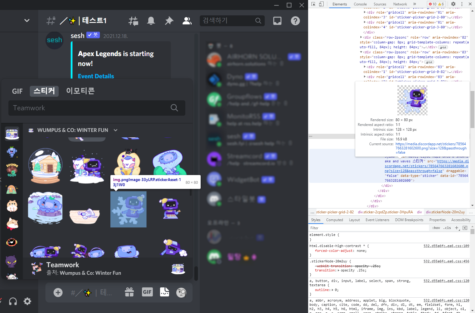Select the hamster sticker pack in sidebar
The width and height of the screenshot is (475, 313).
click(x=12, y=206)
